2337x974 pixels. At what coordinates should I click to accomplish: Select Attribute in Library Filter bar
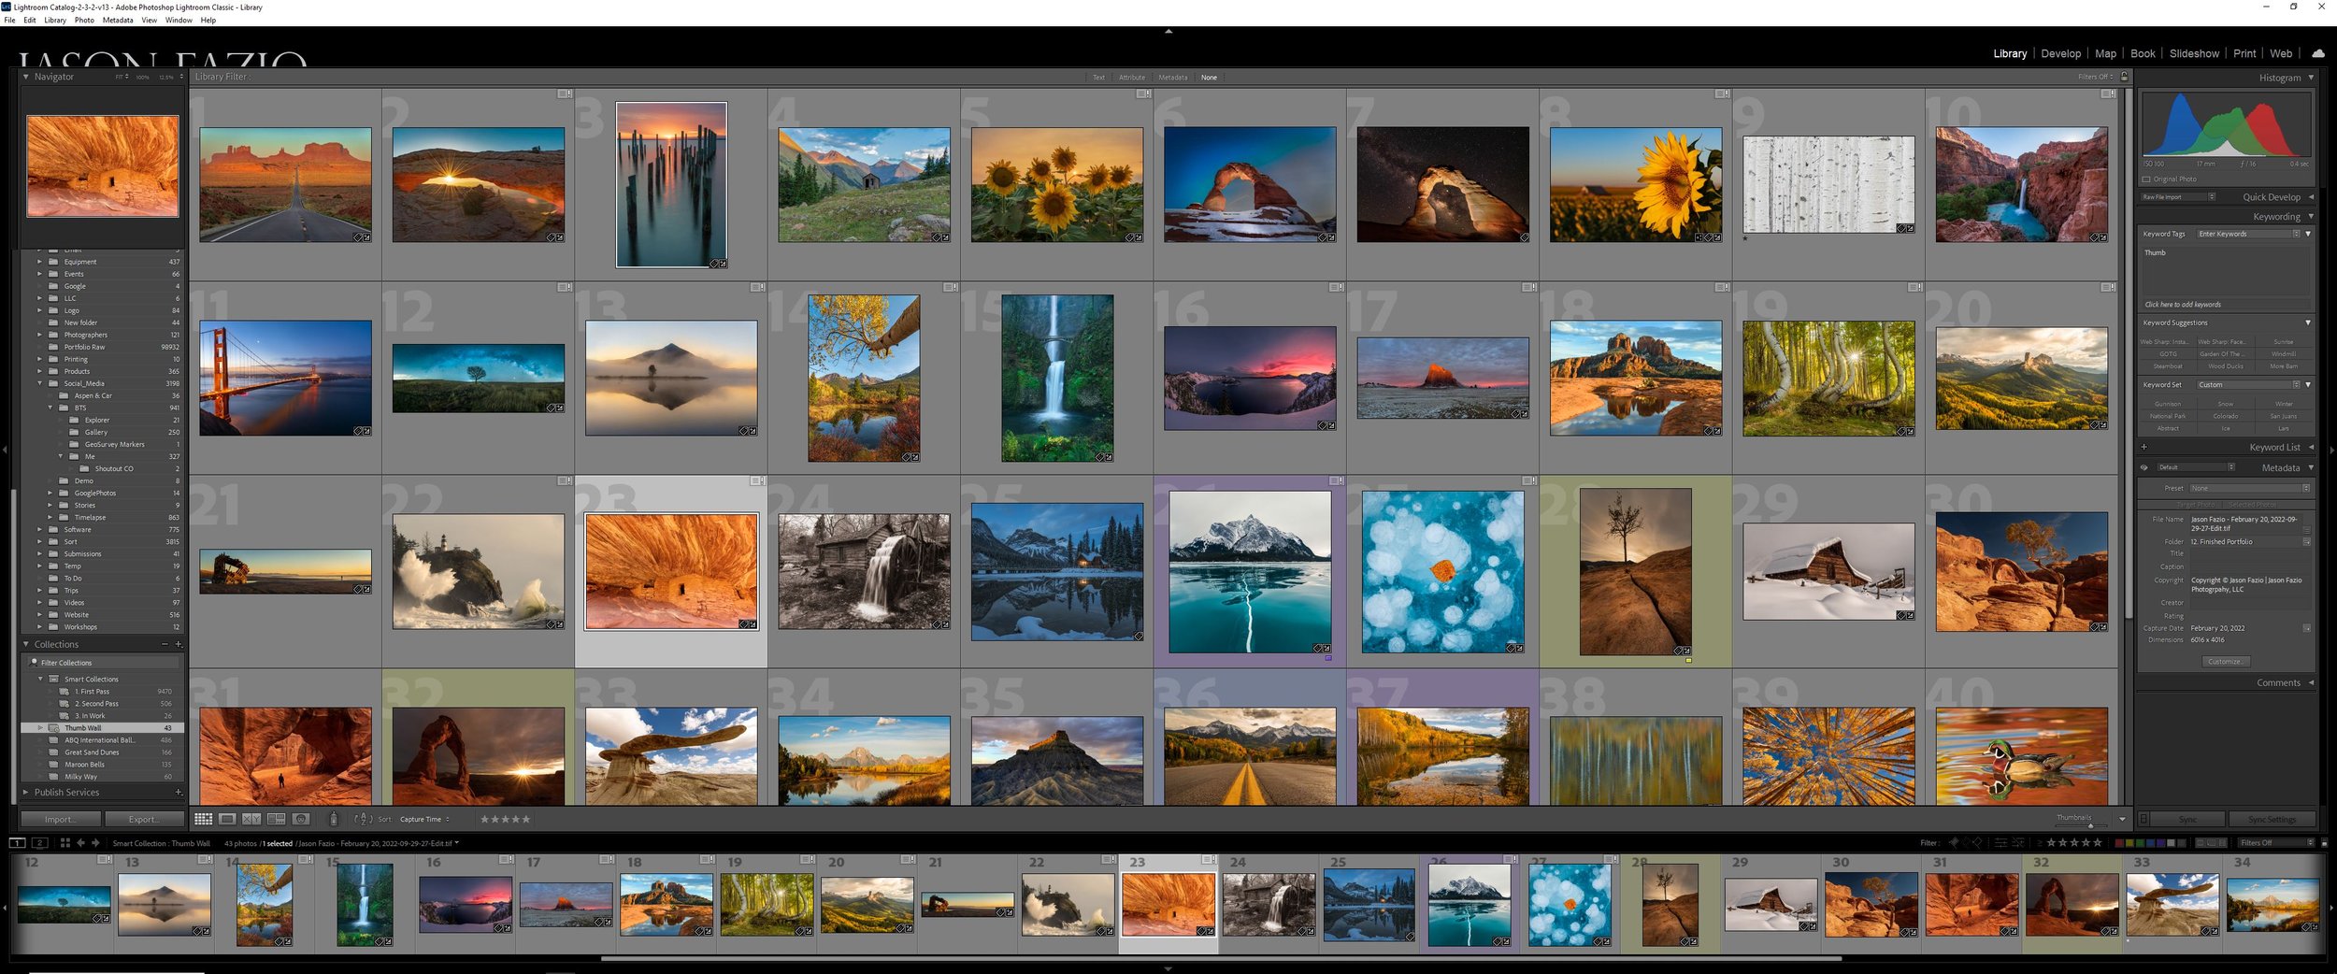(x=1132, y=78)
